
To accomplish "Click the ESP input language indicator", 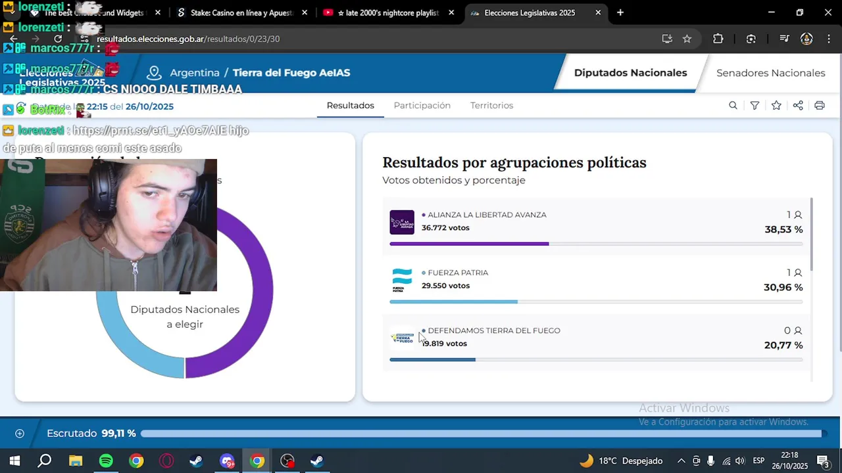I will 758,461.
